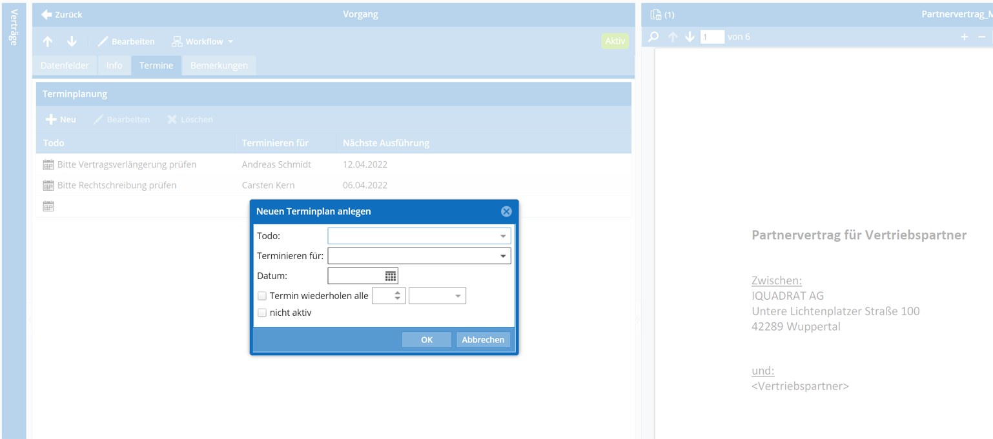This screenshot has height=439, width=993.
Task: Open the Todo dropdown list
Action: [x=503, y=236]
